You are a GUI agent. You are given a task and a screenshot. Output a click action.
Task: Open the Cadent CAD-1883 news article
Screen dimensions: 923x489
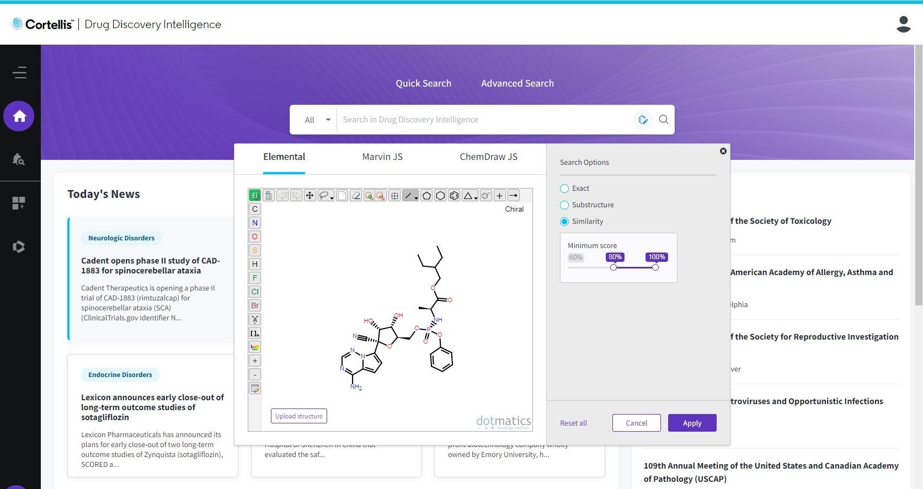[x=151, y=266]
